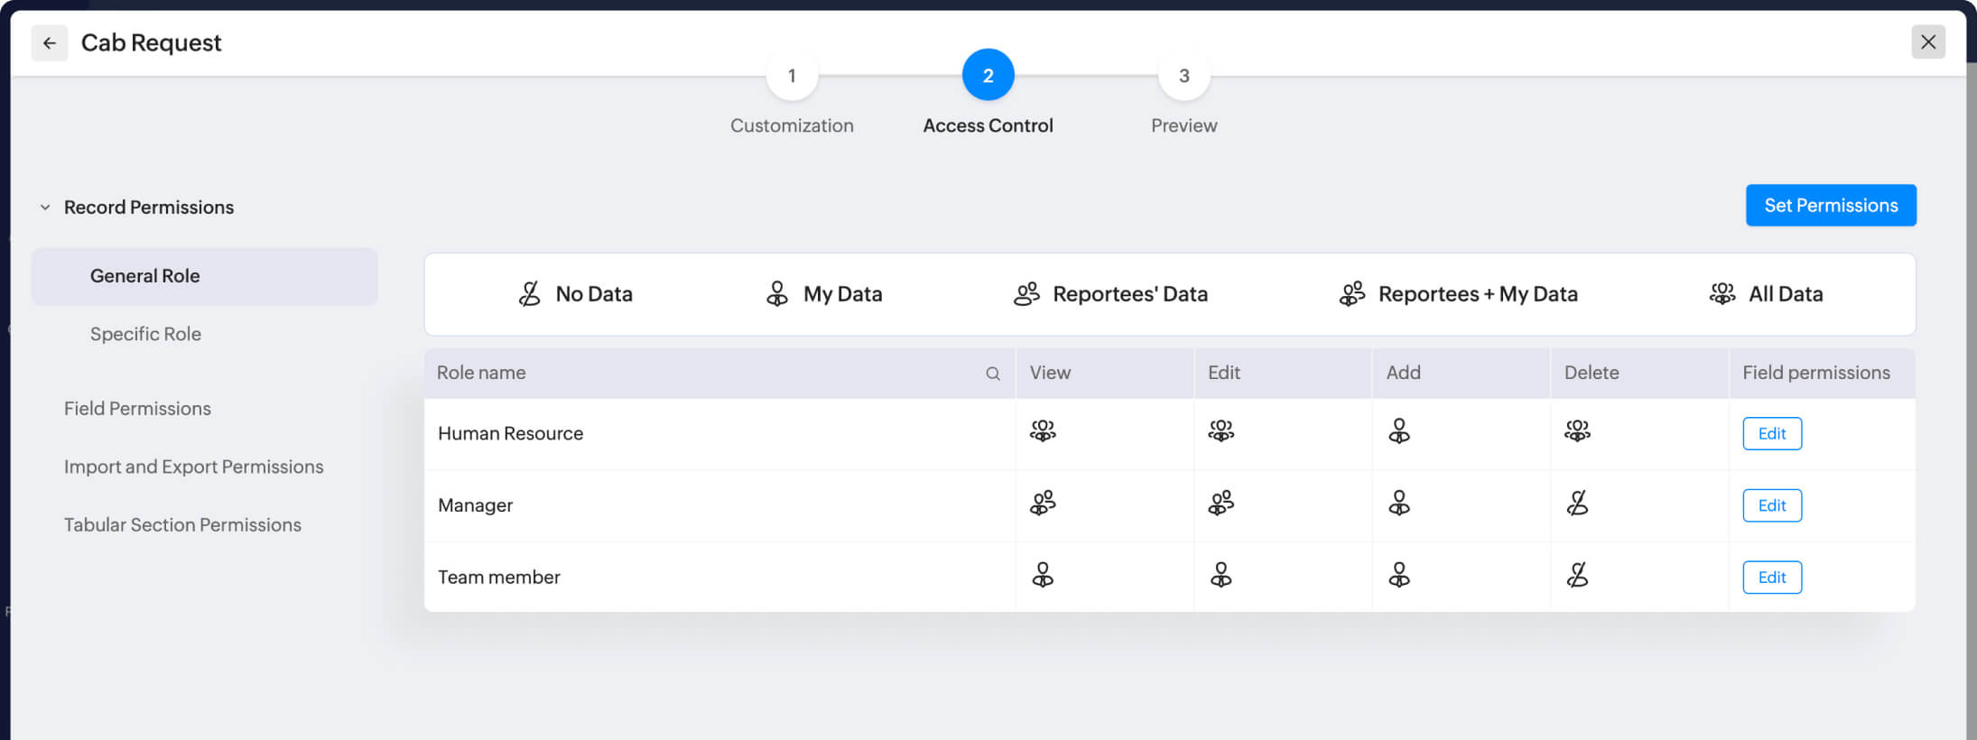Open Tabular Section Permissions
This screenshot has width=1977, height=740.
[182, 525]
